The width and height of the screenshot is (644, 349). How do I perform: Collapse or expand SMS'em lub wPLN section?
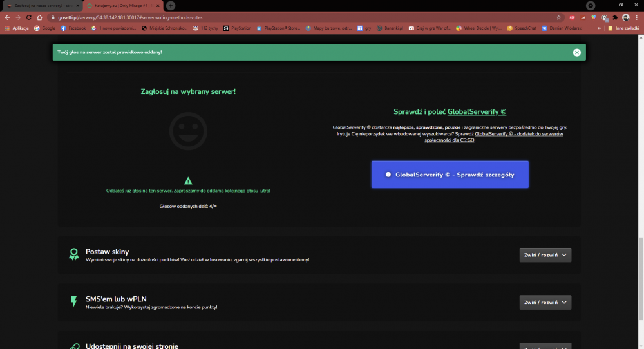pos(545,302)
